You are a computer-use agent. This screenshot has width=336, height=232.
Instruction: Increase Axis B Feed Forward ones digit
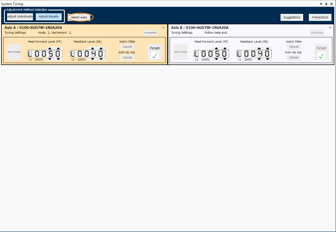tap(225, 48)
